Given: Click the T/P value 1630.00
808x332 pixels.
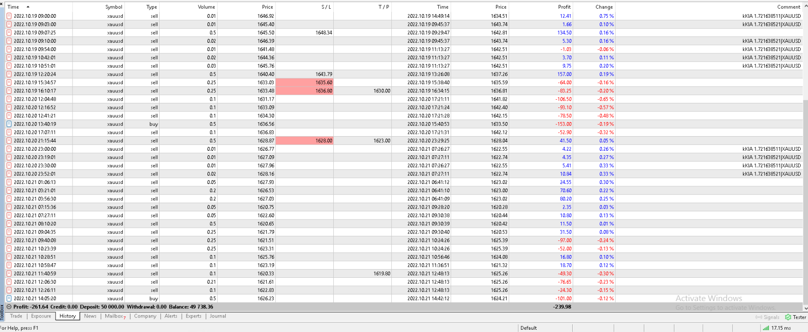Looking at the screenshot, I should (x=382, y=91).
